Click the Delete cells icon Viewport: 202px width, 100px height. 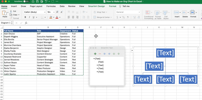pos(184,12)
